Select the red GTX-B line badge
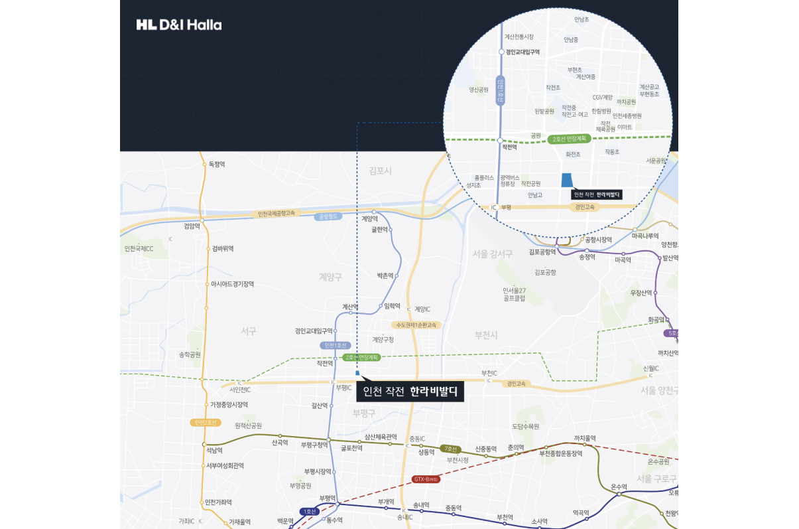 pyautogui.click(x=426, y=479)
